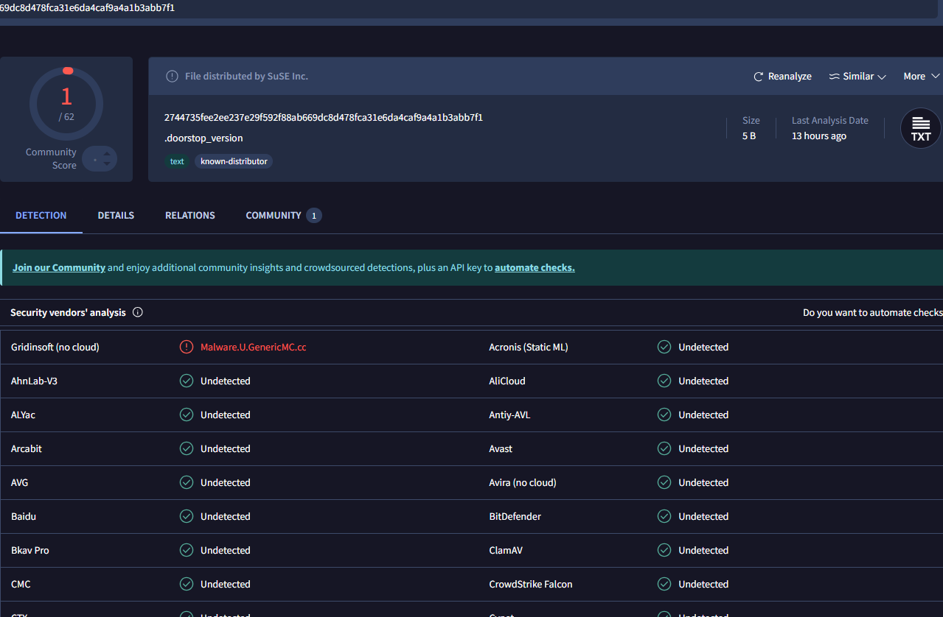Switch to the DETAILS tab
This screenshot has height=617, width=943.
click(116, 216)
